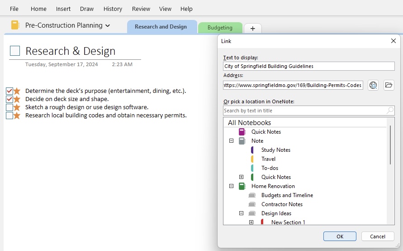Switch to the Budgeting section tab
Viewport: 403px width, 251px height.
pos(220,28)
